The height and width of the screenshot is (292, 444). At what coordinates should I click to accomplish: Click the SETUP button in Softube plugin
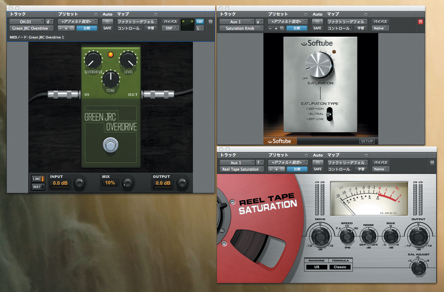[x=367, y=141]
